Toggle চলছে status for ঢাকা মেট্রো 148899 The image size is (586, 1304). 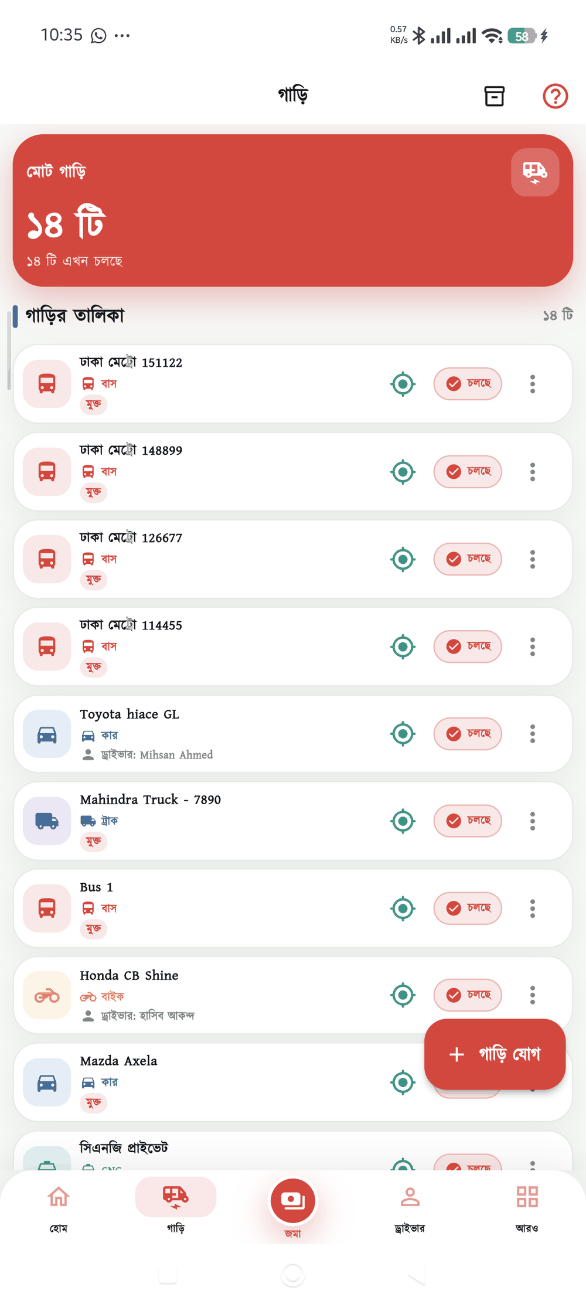[x=468, y=472]
